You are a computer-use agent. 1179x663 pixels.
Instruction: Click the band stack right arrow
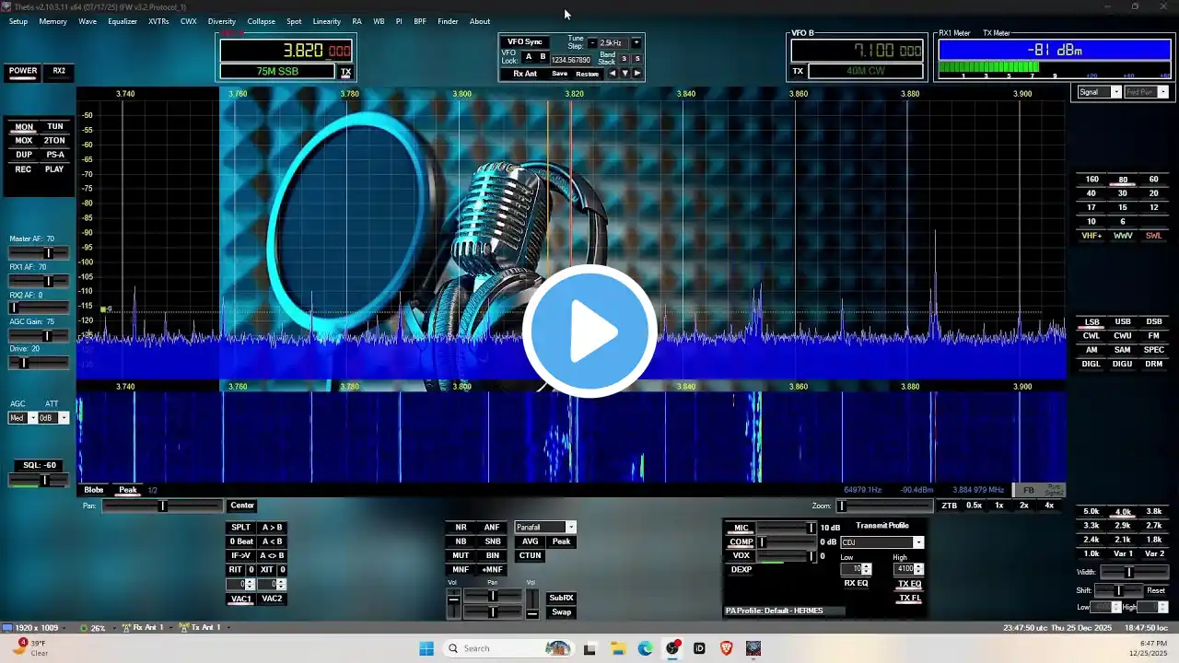[x=636, y=74]
